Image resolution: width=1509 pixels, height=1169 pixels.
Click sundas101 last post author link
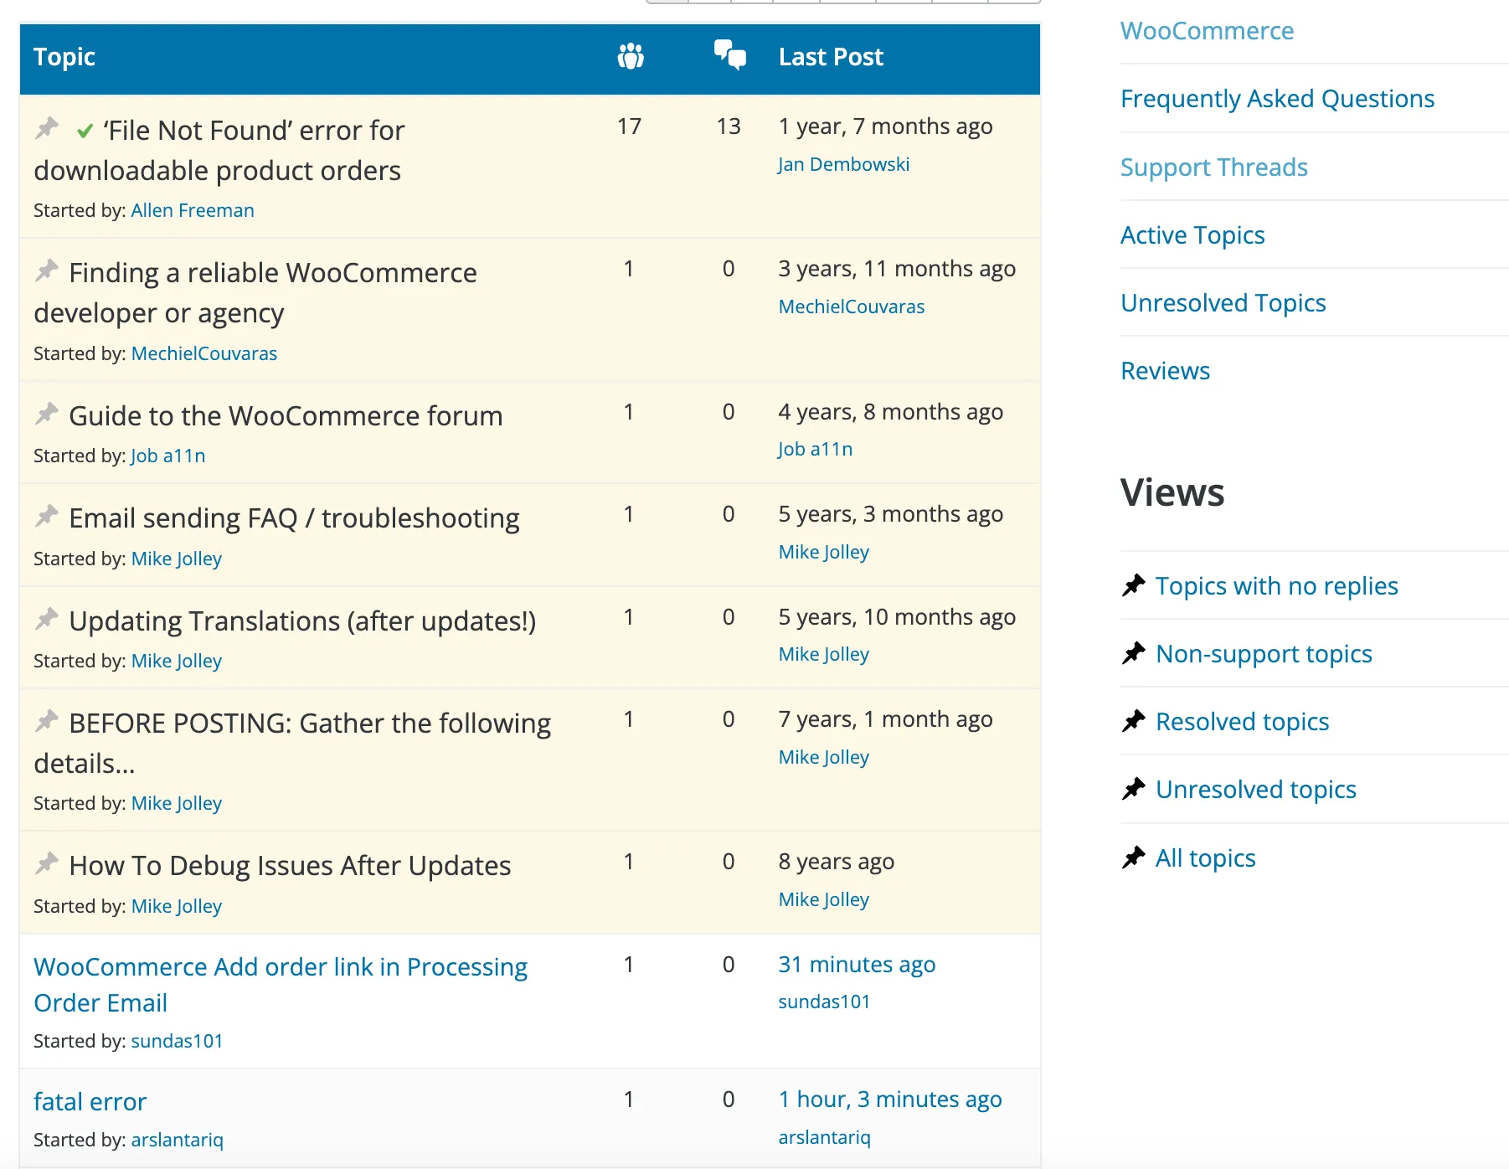point(824,1002)
